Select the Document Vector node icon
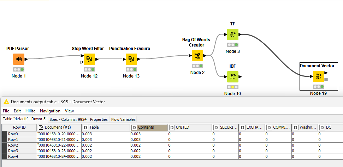Viewport: 343px width, 167px height. pos(318,76)
